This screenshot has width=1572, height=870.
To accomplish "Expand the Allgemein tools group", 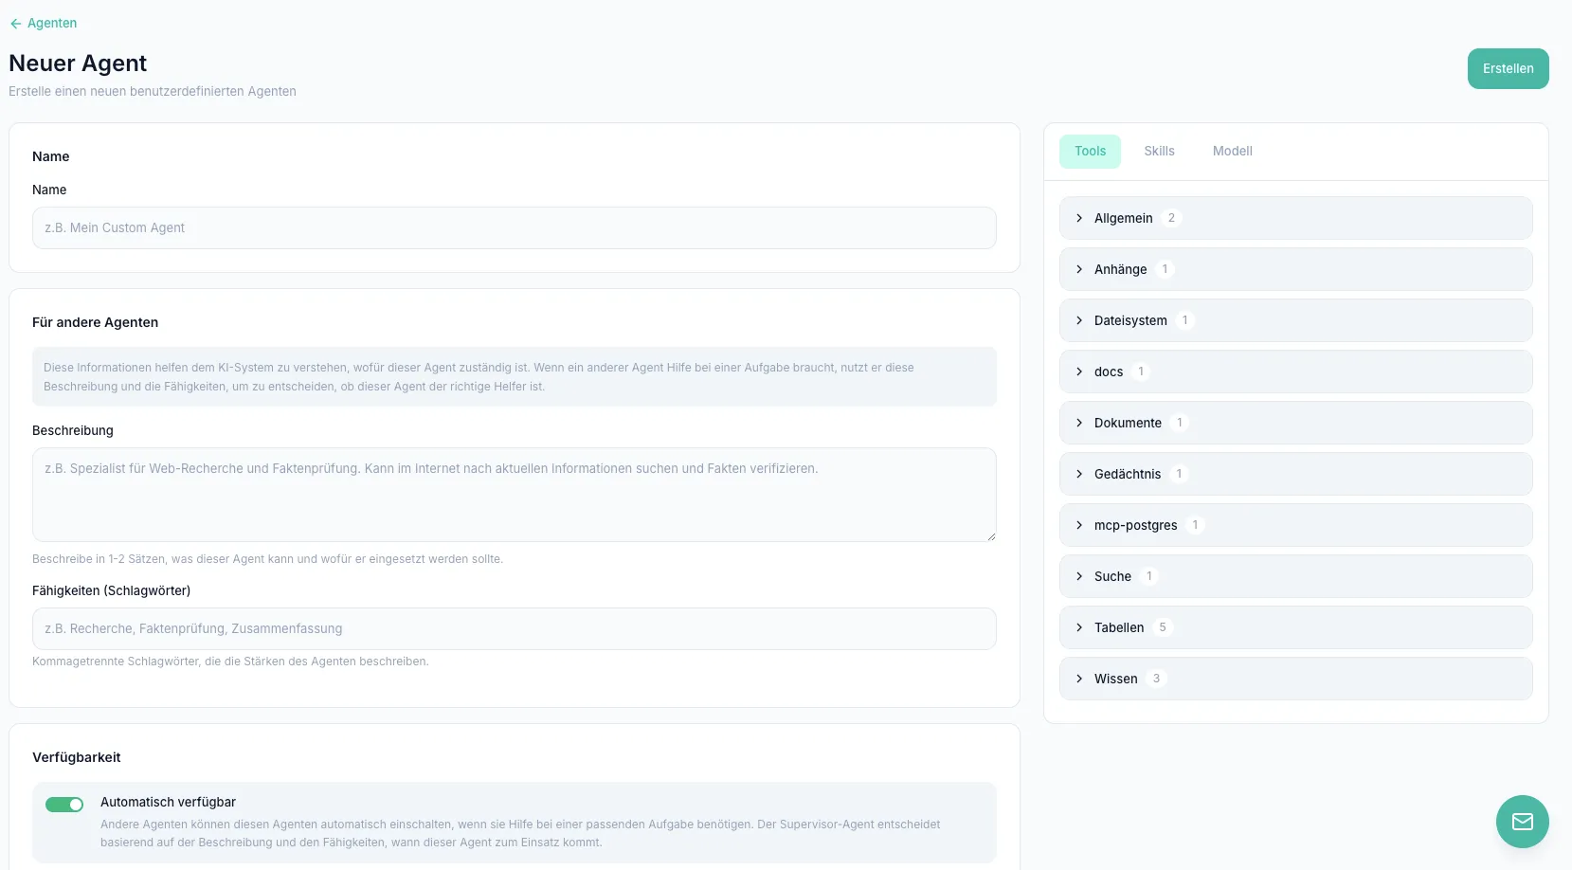I will pos(1295,218).
